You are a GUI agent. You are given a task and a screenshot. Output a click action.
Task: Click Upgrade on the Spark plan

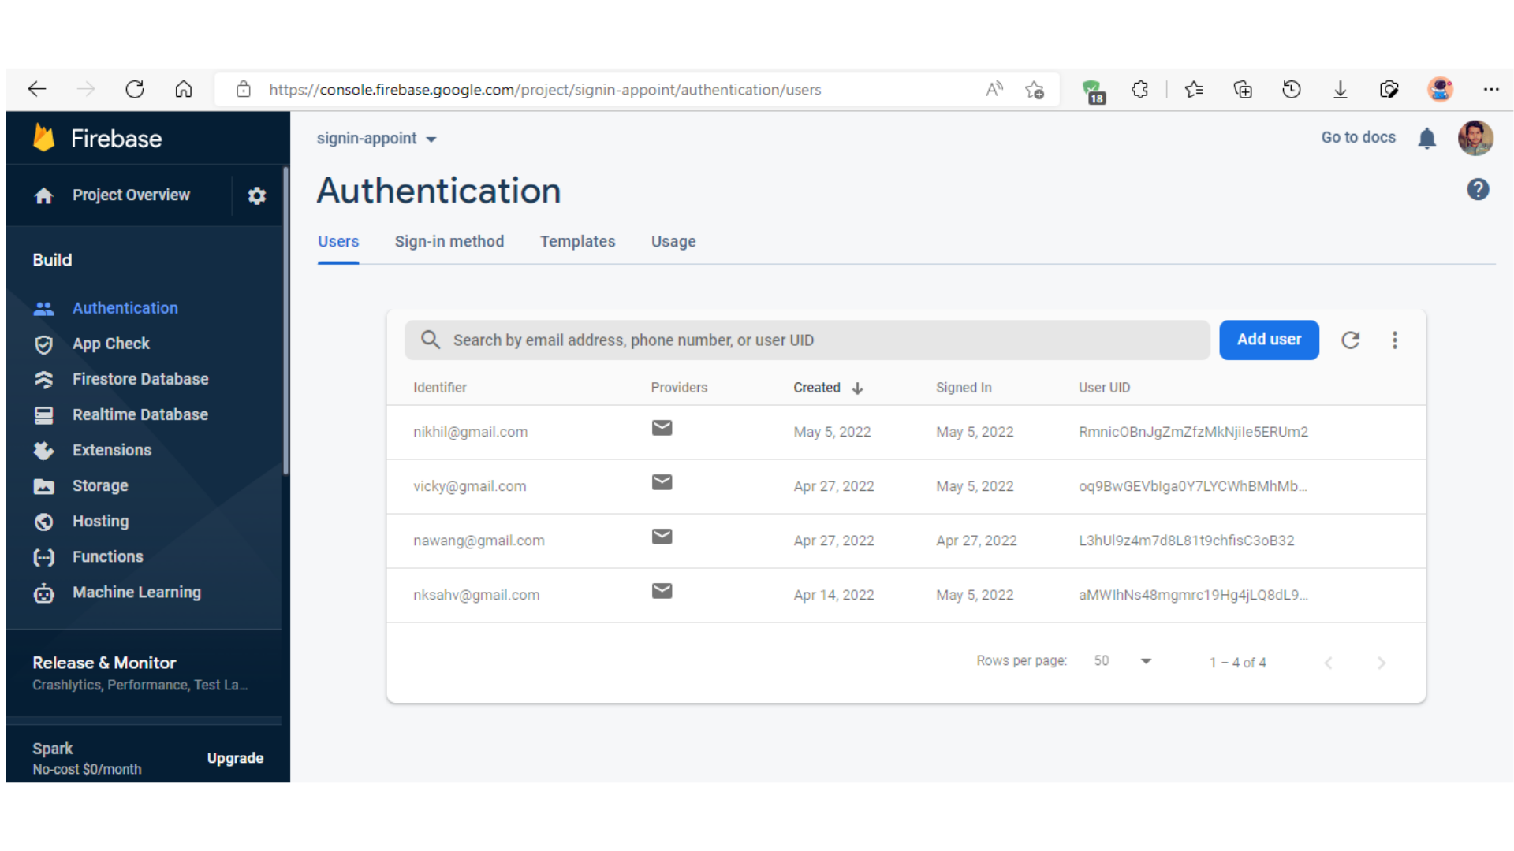pos(235,757)
